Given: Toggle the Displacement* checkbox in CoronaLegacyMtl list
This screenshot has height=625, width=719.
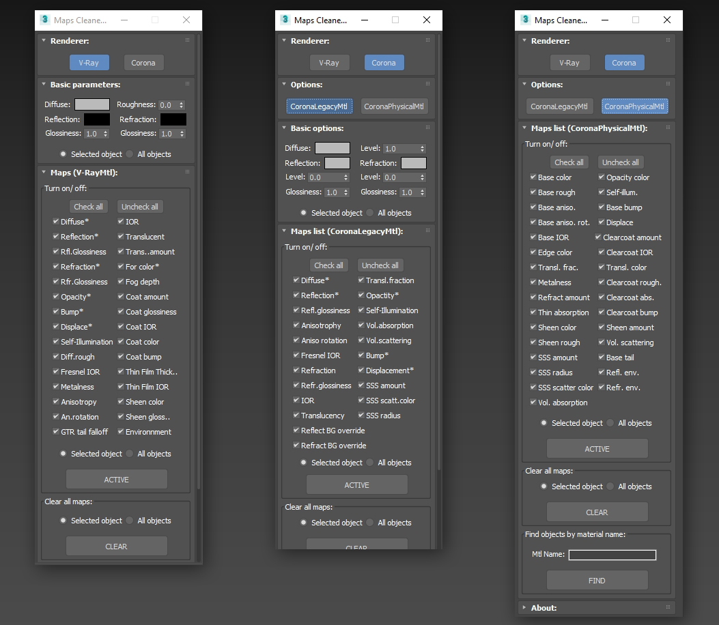Looking at the screenshot, I should [x=360, y=370].
